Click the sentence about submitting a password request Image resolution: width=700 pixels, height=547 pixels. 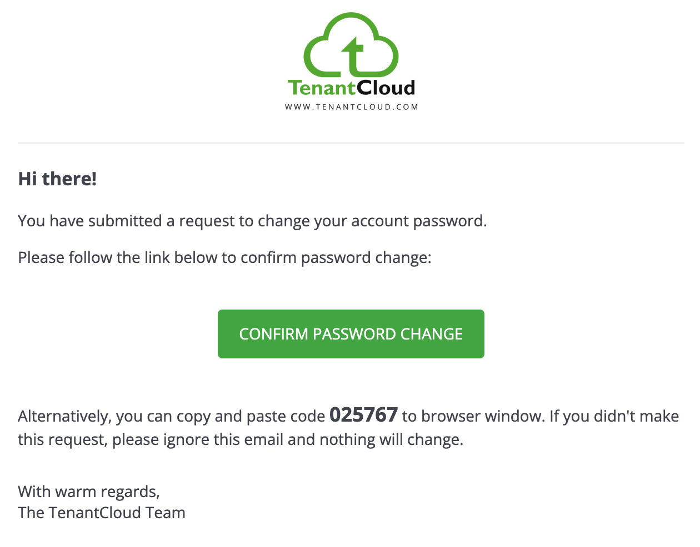pyautogui.click(x=252, y=221)
